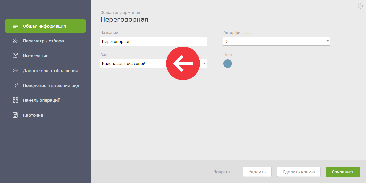Click the Название input field

click(154, 41)
